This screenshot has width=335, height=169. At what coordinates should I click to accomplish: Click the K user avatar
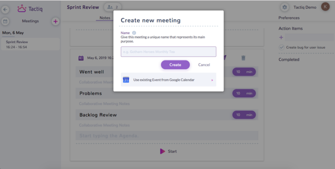(325, 7)
